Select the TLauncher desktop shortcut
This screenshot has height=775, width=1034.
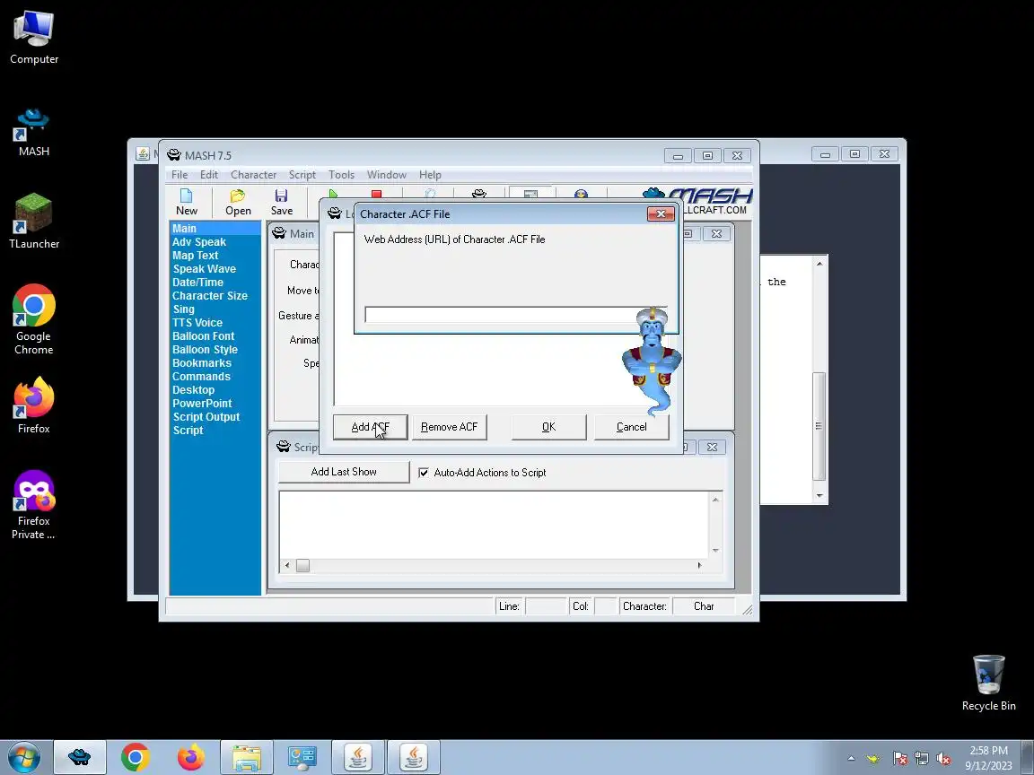pos(33,222)
